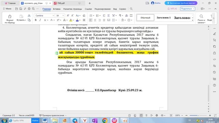Image resolution: width=219 pixels, height=123 pixels.
Task: Open the numbered list dropdown
Action: 100,16
